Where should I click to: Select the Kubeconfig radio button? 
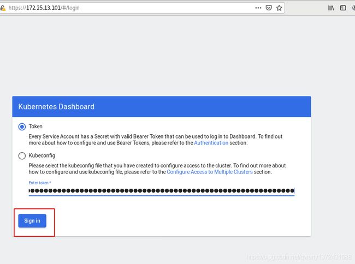pyautogui.click(x=22, y=156)
